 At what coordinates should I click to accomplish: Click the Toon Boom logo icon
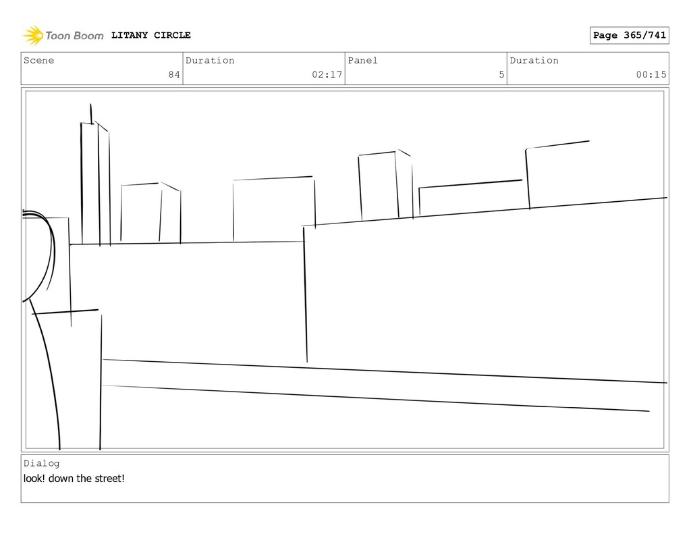pyautogui.click(x=33, y=35)
